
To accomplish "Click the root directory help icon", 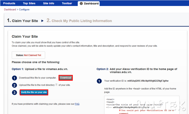I will (56, 85).
